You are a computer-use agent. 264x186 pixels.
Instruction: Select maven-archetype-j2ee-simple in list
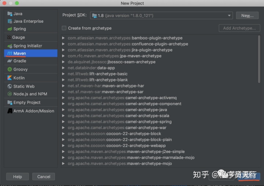(126, 151)
